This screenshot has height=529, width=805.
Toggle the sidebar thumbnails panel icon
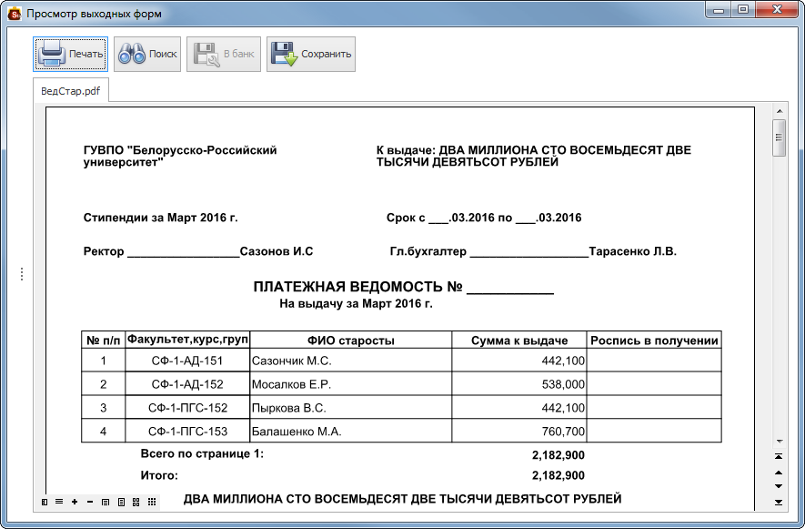tap(45, 502)
